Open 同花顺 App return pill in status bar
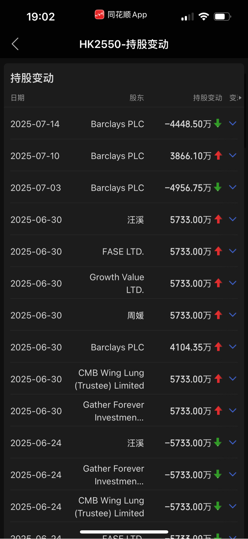 (x=121, y=15)
